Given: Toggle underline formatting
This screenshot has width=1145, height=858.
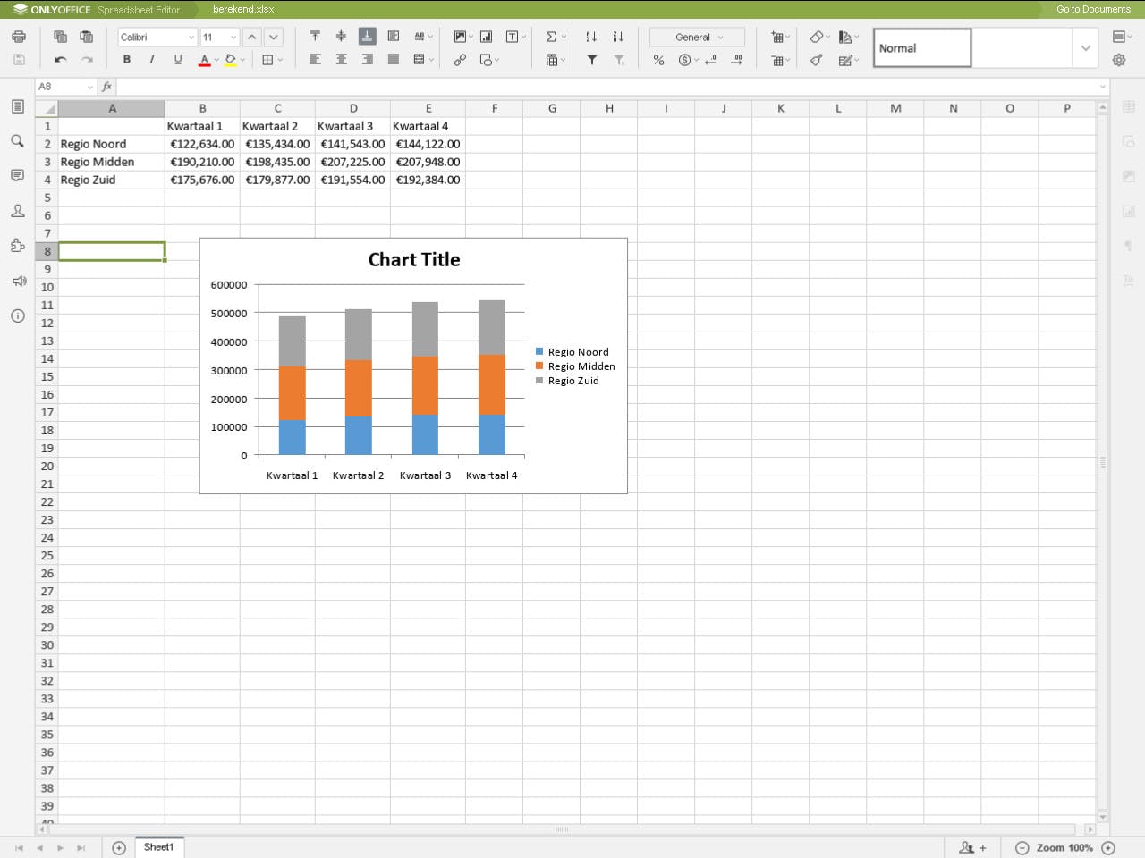Looking at the screenshot, I should click(177, 60).
